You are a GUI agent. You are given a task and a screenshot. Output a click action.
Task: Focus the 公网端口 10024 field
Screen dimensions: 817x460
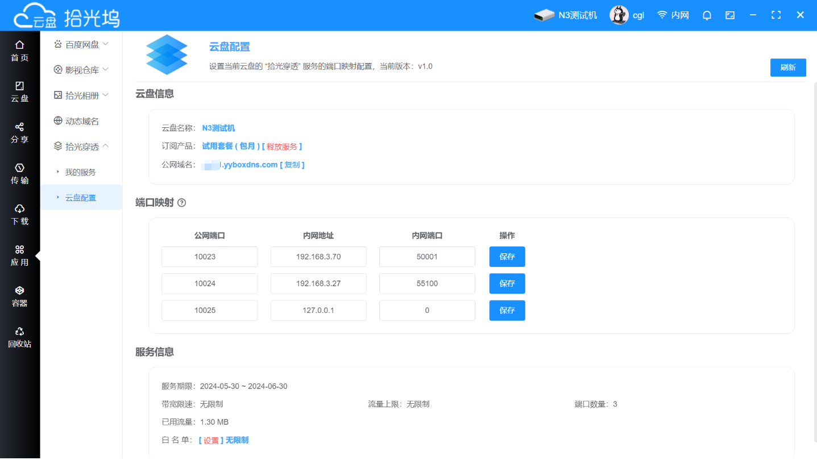click(210, 283)
